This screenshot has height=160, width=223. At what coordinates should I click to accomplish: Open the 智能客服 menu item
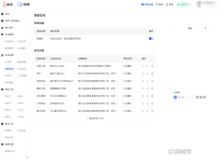22,62
